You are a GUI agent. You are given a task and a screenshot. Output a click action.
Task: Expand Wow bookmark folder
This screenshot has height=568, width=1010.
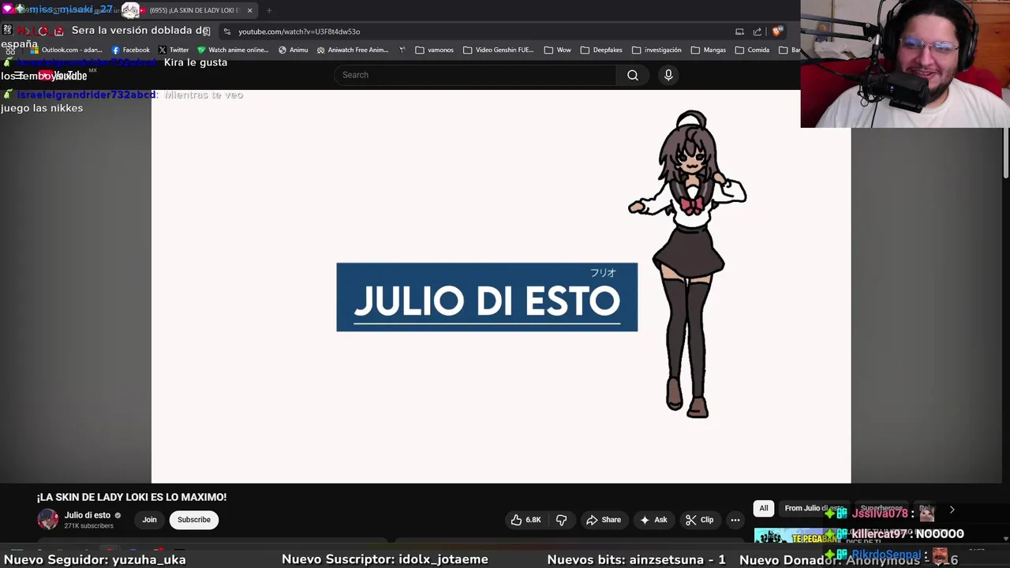click(x=557, y=50)
